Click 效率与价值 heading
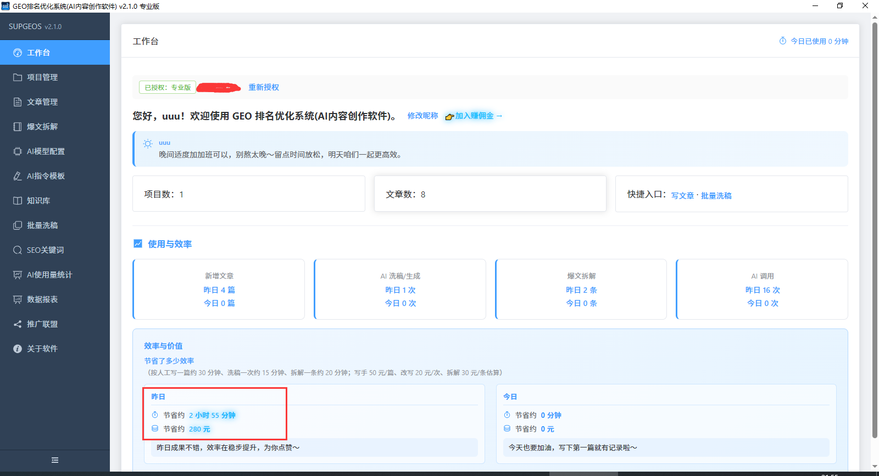This screenshot has width=879, height=476. pyautogui.click(x=163, y=346)
